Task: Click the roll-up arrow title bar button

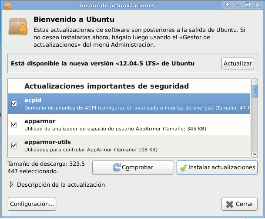Action: (228, 5)
